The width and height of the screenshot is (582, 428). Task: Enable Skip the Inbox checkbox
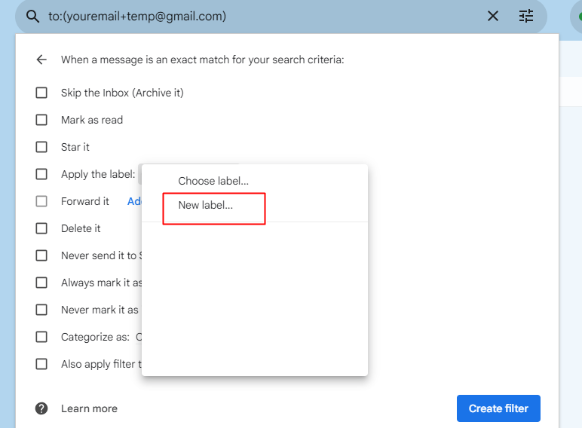(41, 93)
